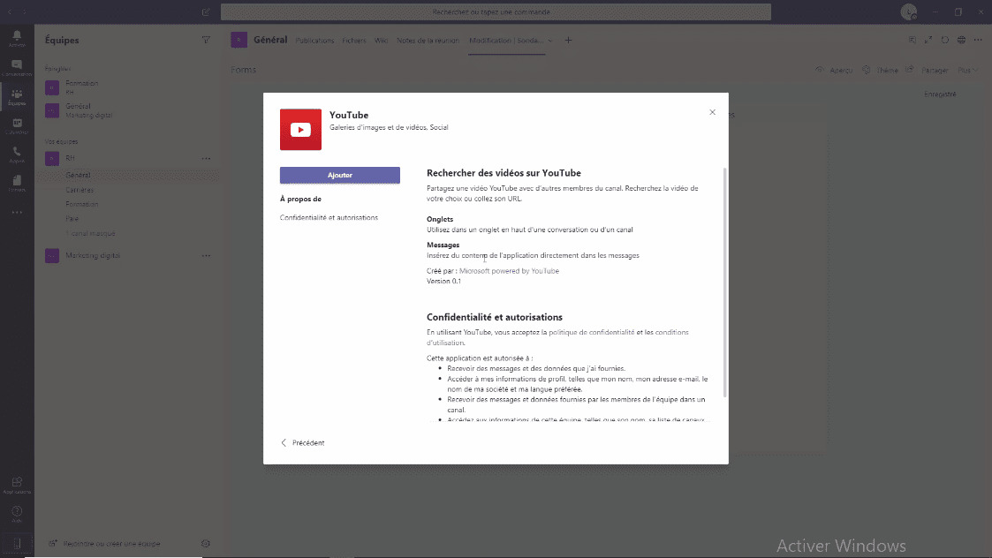992x558 pixels.
Task: Click the dialog's vertical scrollbar
Action: 724,283
